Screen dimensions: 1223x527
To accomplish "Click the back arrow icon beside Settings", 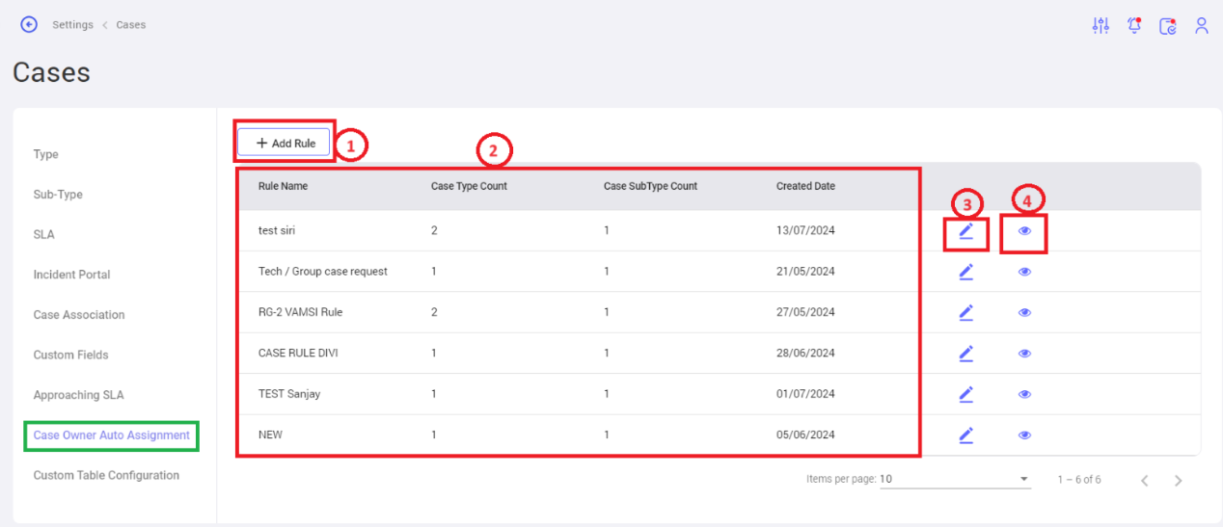I will (x=29, y=25).
